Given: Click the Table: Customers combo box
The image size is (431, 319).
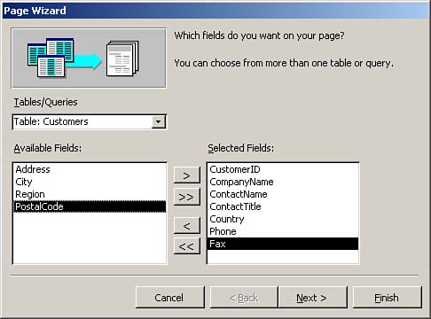Looking at the screenshot, I should coord(90,121).
